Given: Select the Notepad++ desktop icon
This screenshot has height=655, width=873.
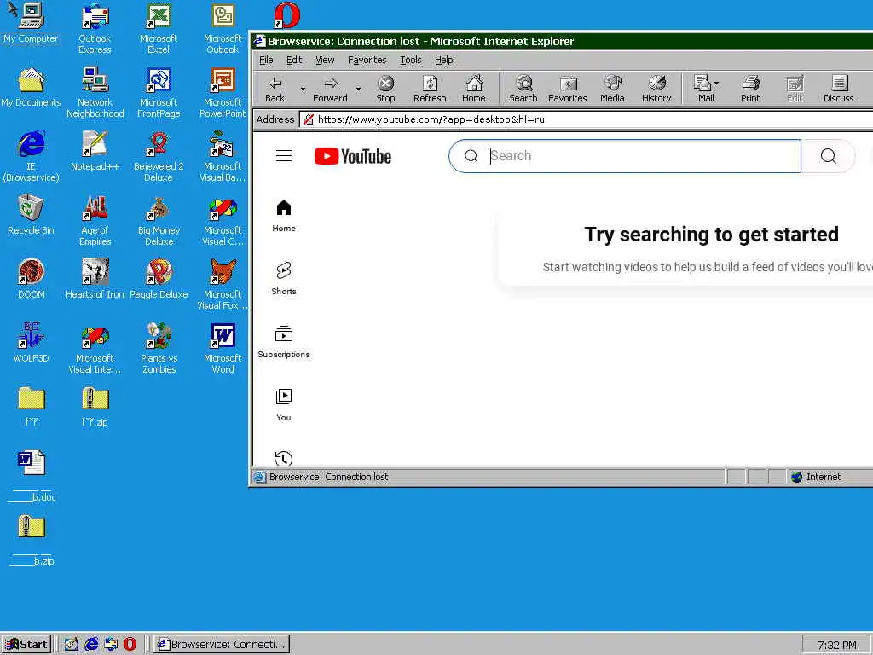Looking at the screenshot, I should (95, 151).
